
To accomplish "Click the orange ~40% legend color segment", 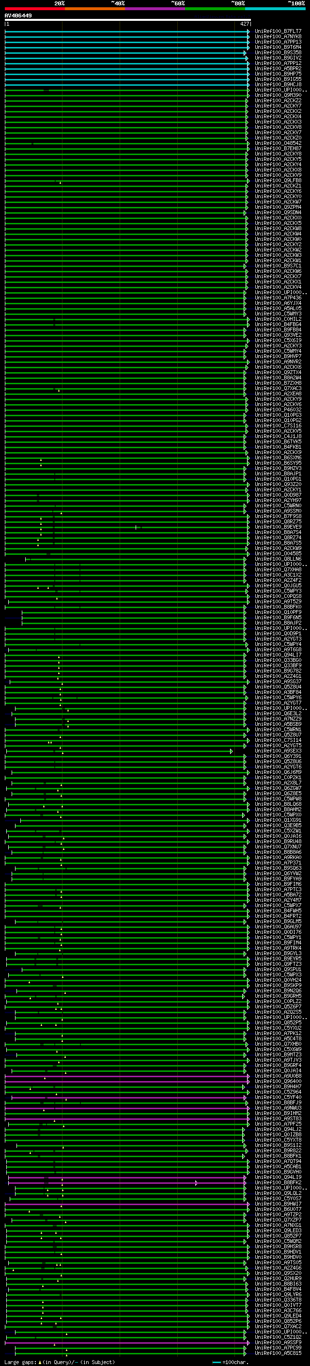I will (95, 9).
